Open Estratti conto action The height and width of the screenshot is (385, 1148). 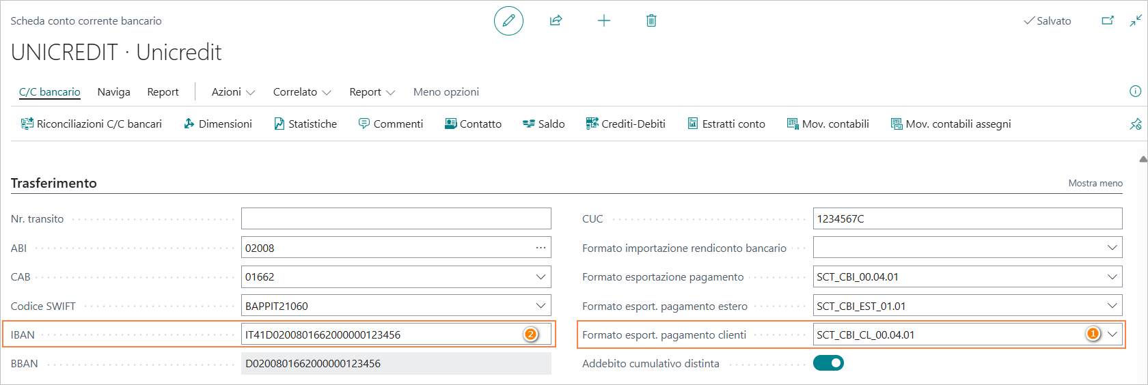(x=726, y=124)
